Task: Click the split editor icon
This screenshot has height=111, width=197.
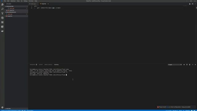Action: (x=193, y=4)
